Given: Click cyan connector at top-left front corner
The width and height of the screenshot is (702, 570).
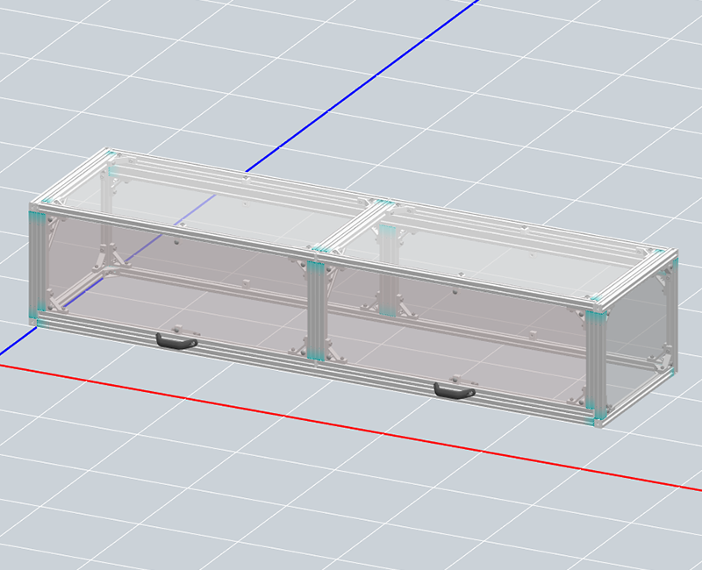Looking at the screenshot, I should tap(37, 215).
